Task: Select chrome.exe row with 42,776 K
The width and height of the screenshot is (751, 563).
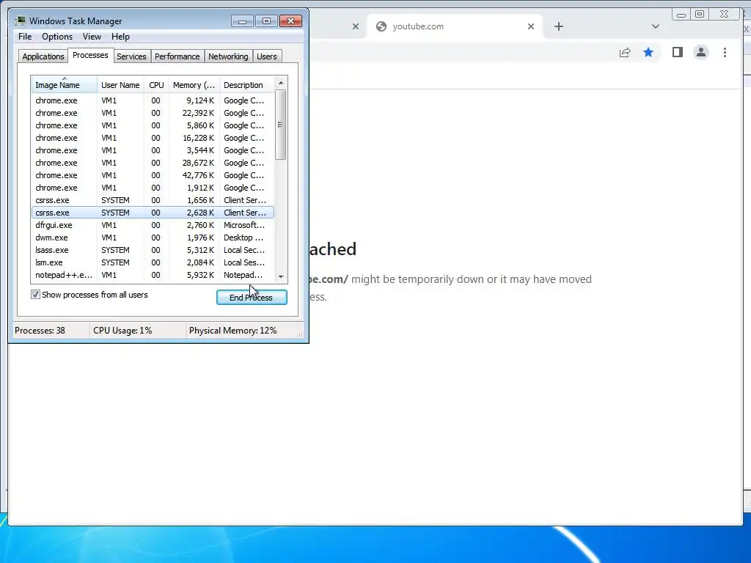Action: 153,175
